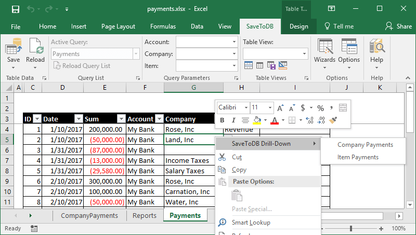Click the striped table view icon
This screenshot has height=235, width=416.
pyautogui.click(x=249, y=65)
